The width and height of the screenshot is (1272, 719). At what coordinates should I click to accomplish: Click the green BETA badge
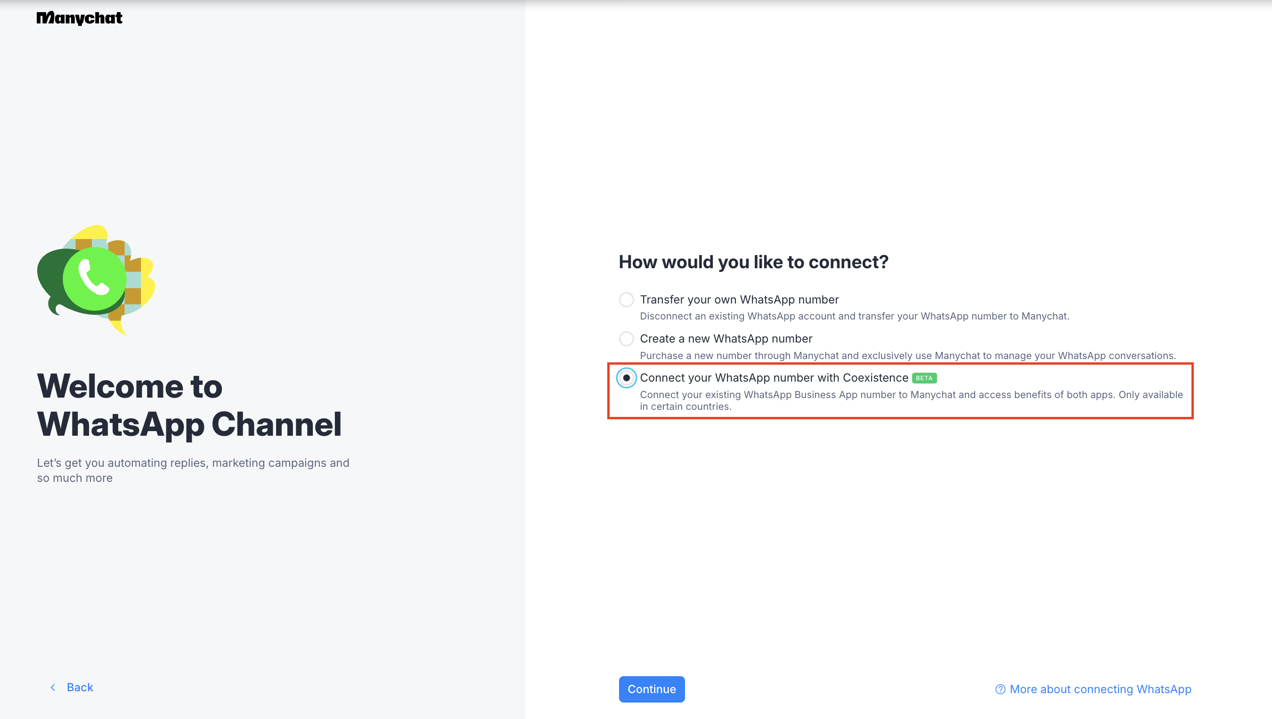924,378
